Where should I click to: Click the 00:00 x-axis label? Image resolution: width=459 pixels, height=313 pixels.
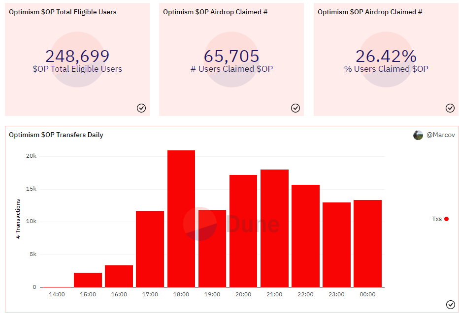[367, 294]
